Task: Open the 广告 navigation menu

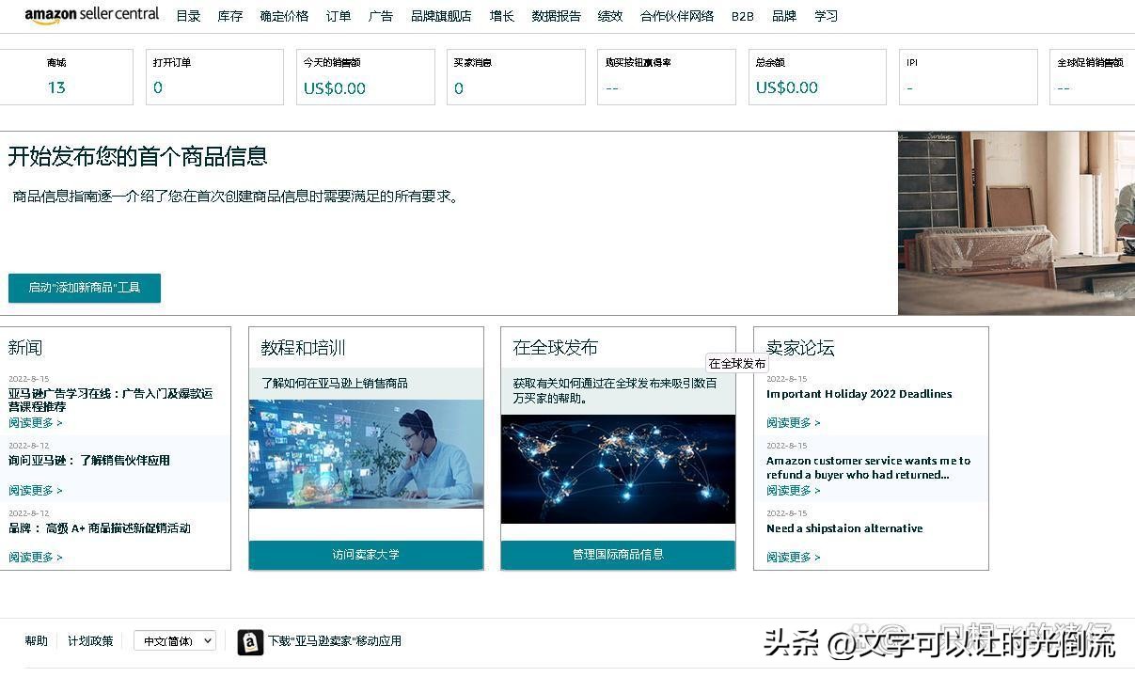Action: 381,16
